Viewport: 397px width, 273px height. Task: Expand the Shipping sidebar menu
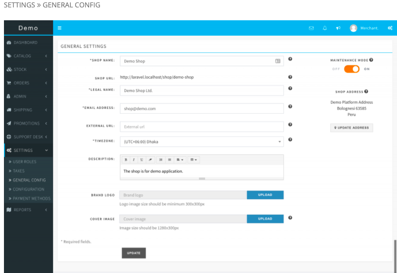click(x=28, y=110)
